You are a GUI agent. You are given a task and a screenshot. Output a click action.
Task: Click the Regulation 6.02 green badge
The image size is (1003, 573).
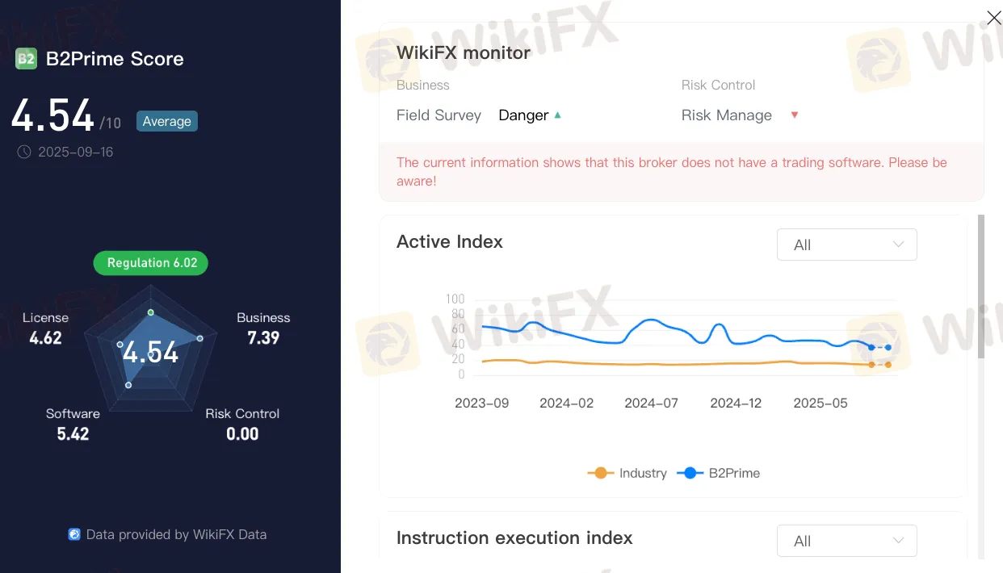coord(151,263)
